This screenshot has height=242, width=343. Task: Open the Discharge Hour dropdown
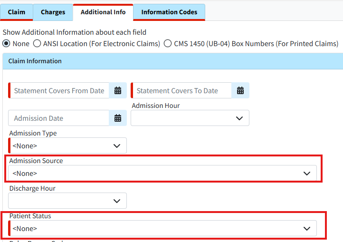[x=68, y=201]
